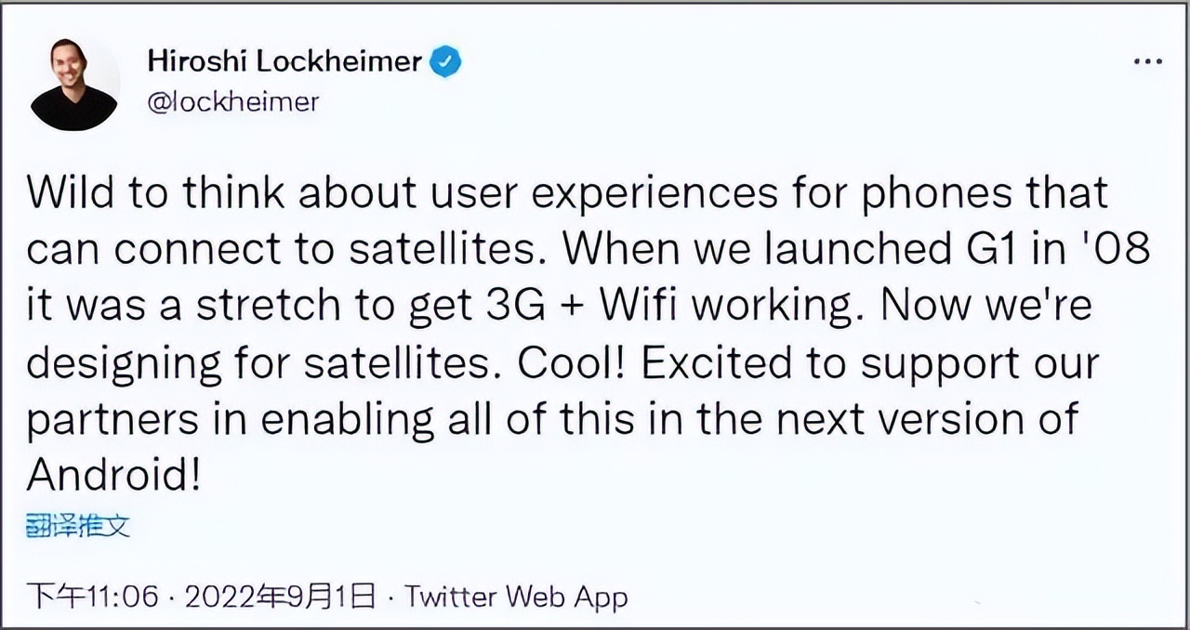Click the @lockheimer username handle

point(232,102)
